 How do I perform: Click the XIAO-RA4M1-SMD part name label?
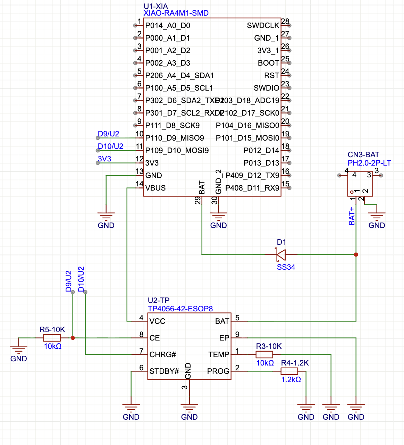click(x=176, y=13)
